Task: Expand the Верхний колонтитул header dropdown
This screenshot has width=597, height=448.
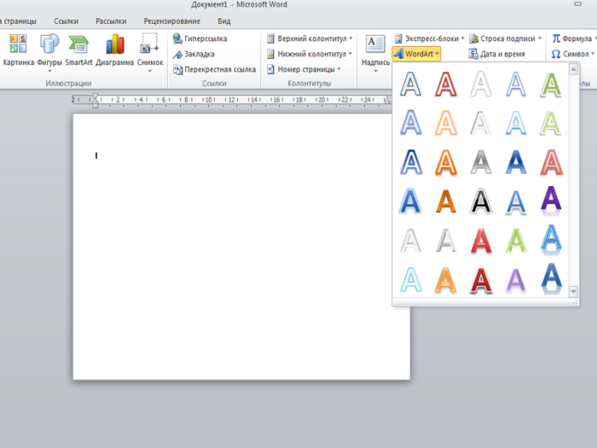Action: click(309, 38)
